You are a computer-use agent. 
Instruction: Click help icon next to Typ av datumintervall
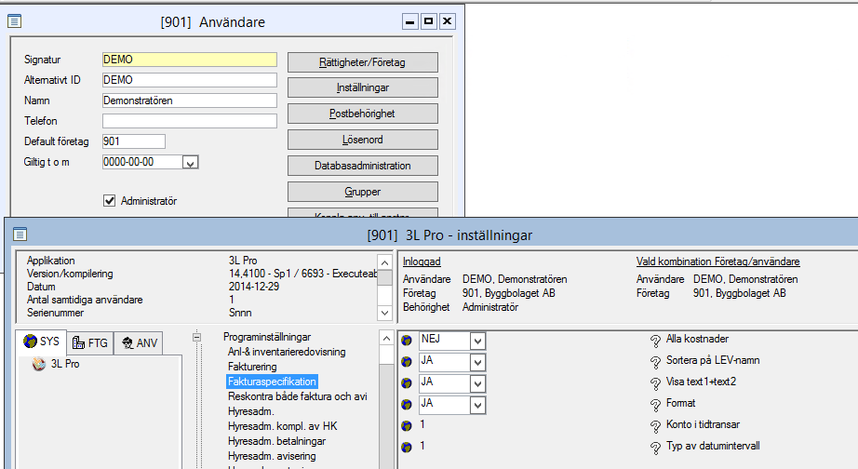point(655,448)
